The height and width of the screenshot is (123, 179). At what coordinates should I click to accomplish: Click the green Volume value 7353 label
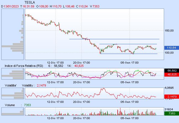27,105
